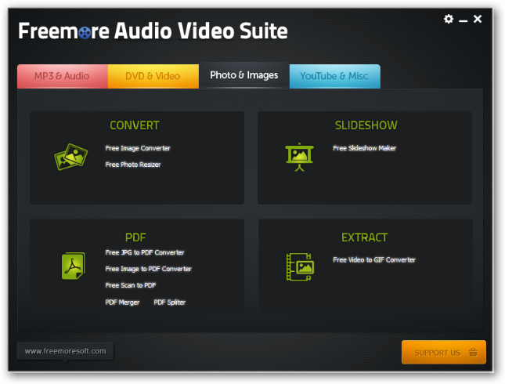The height and width of the screenshot is (384, 505).
Task: Click the film reel logo in the title
Action: [x=85, y=33]
